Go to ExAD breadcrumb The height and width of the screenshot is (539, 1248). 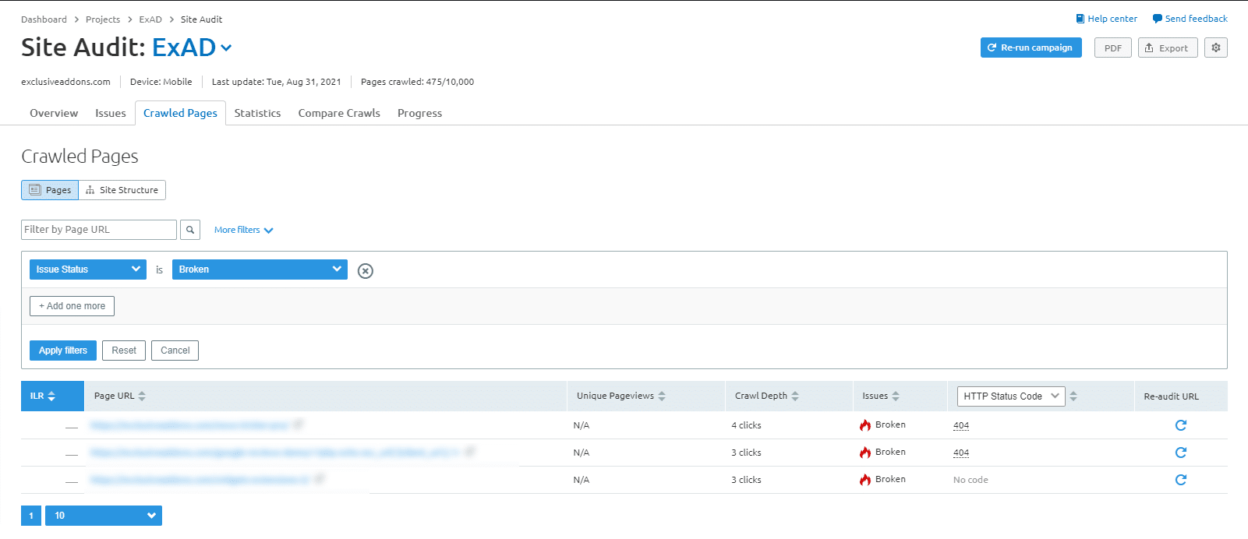[150, 19]
